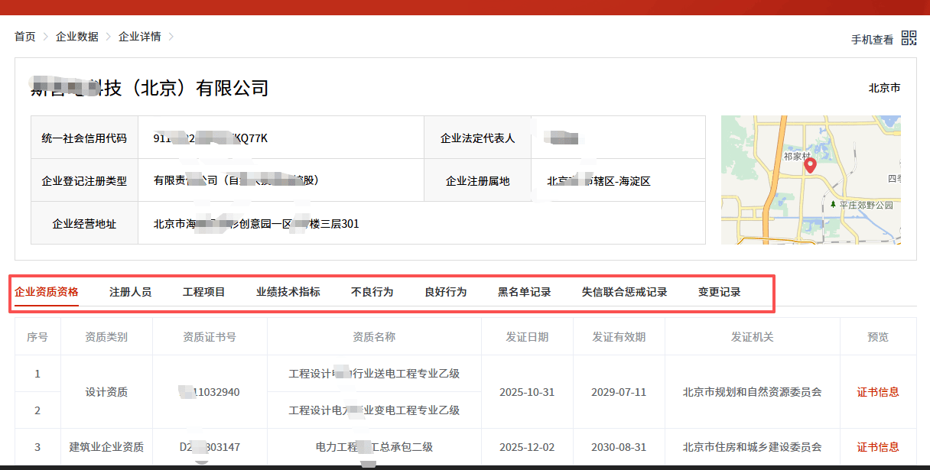Open 失信联合惩戒记录 tab
This screenshot has height=470, width=930.
click(625, 292)
